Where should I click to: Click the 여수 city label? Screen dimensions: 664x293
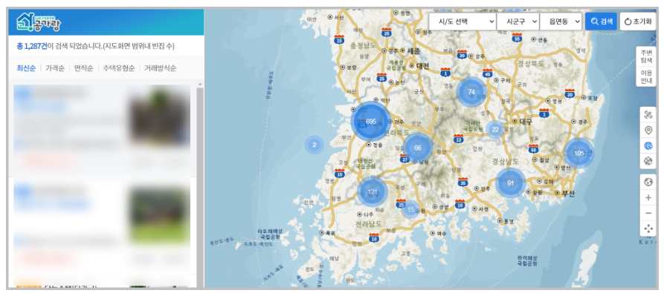point(442,233)
